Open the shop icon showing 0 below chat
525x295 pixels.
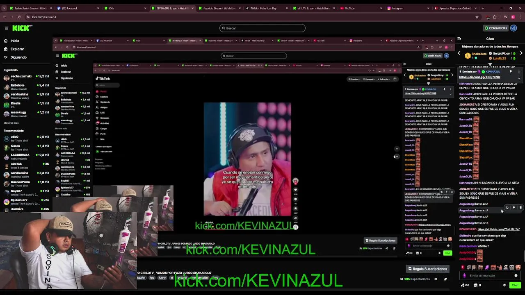point(477,285)
